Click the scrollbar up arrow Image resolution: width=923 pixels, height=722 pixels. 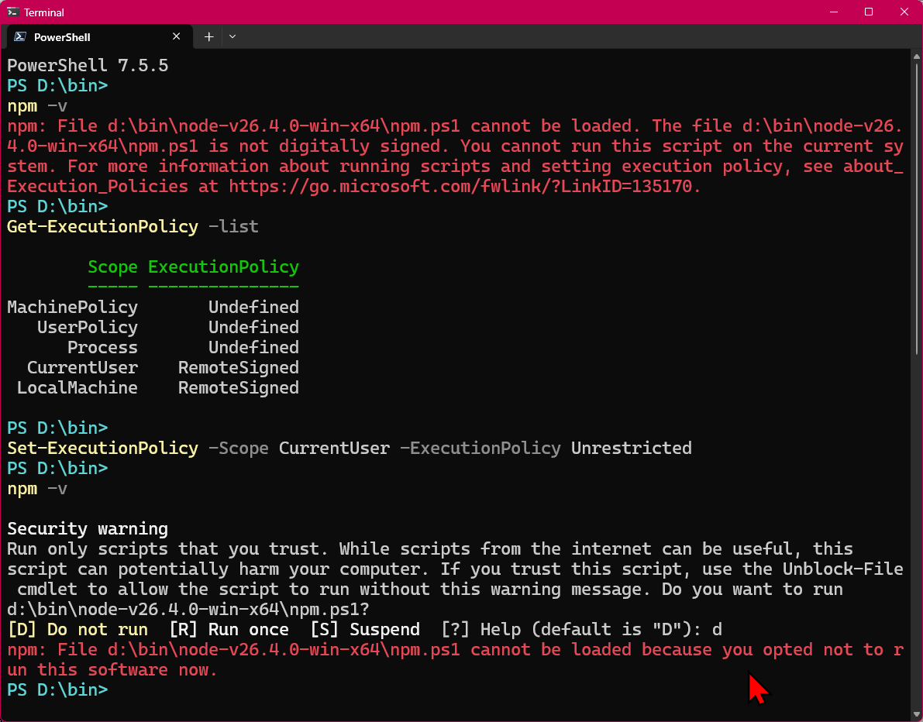[x=917, y=57]
